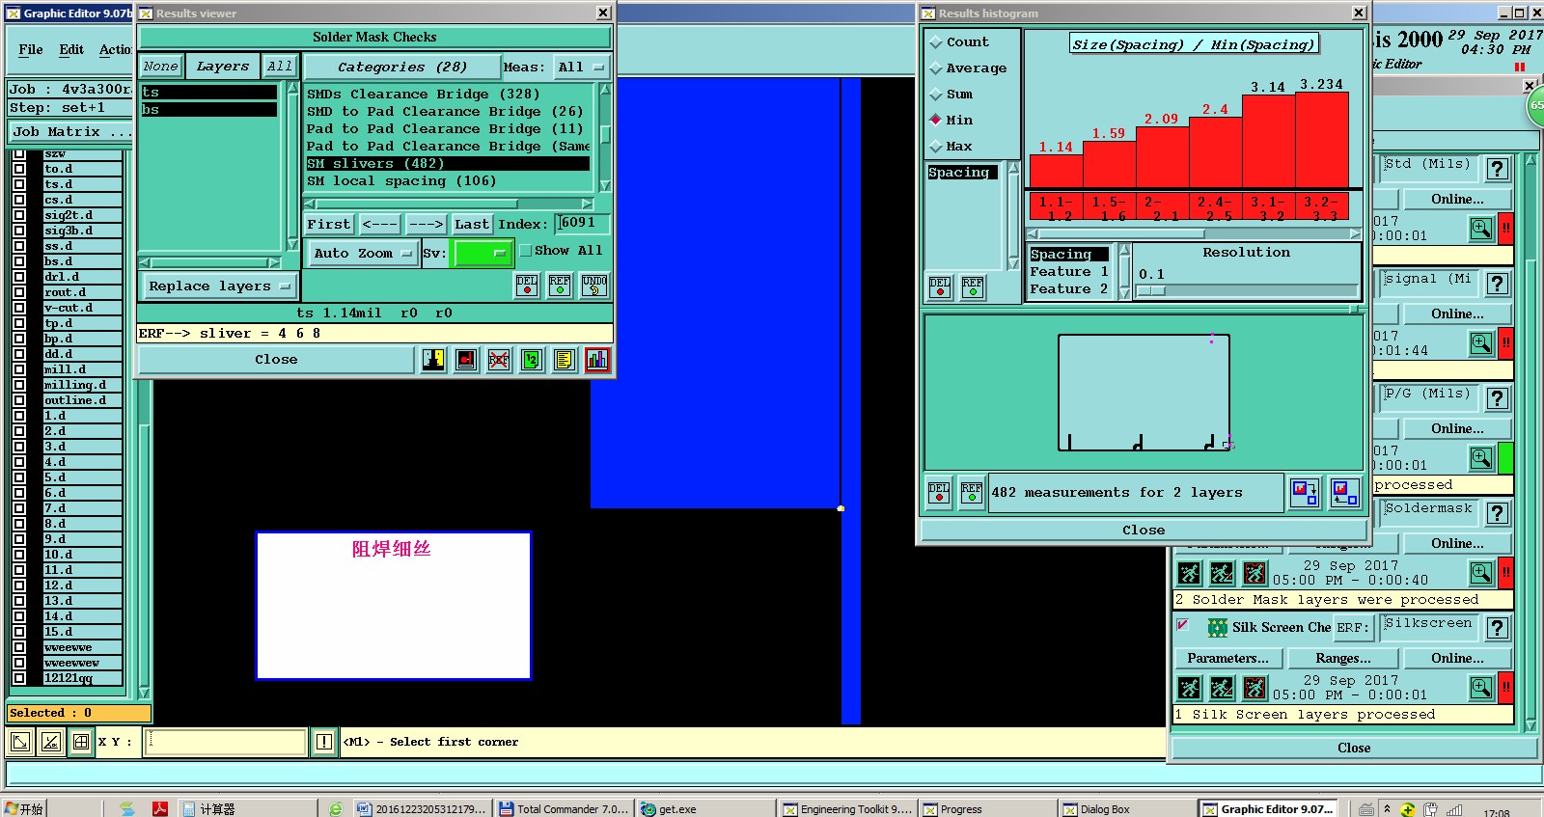The width and height of the screenshot is (1544, 817).
Task: Open the Meas All dropdown
Action: 581,67
